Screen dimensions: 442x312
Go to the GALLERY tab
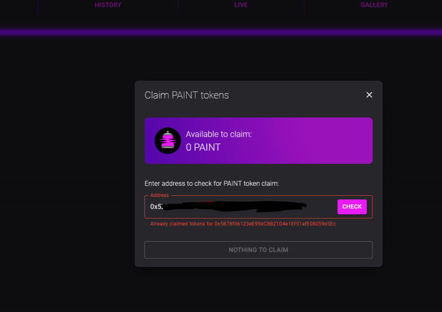[x=374, y=5]
